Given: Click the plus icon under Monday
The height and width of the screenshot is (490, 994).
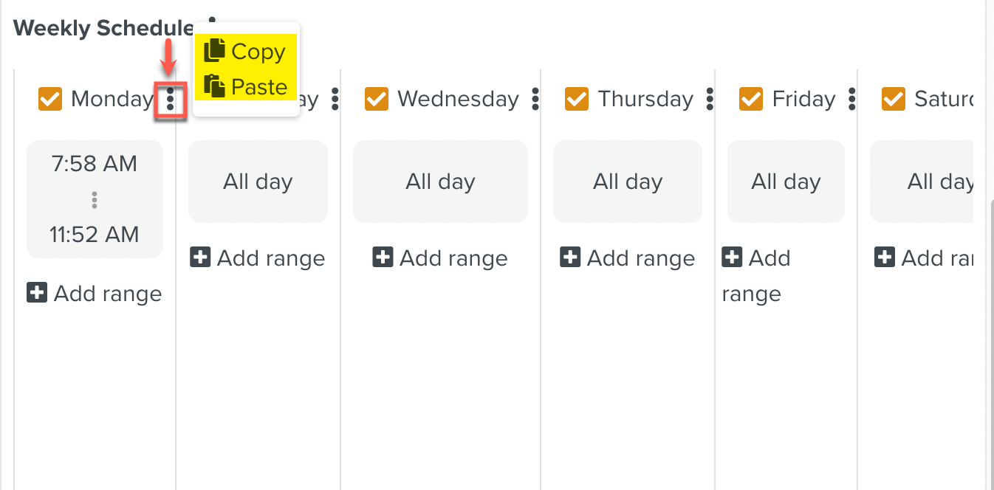Looking at the screenshot, I should 37,293.
